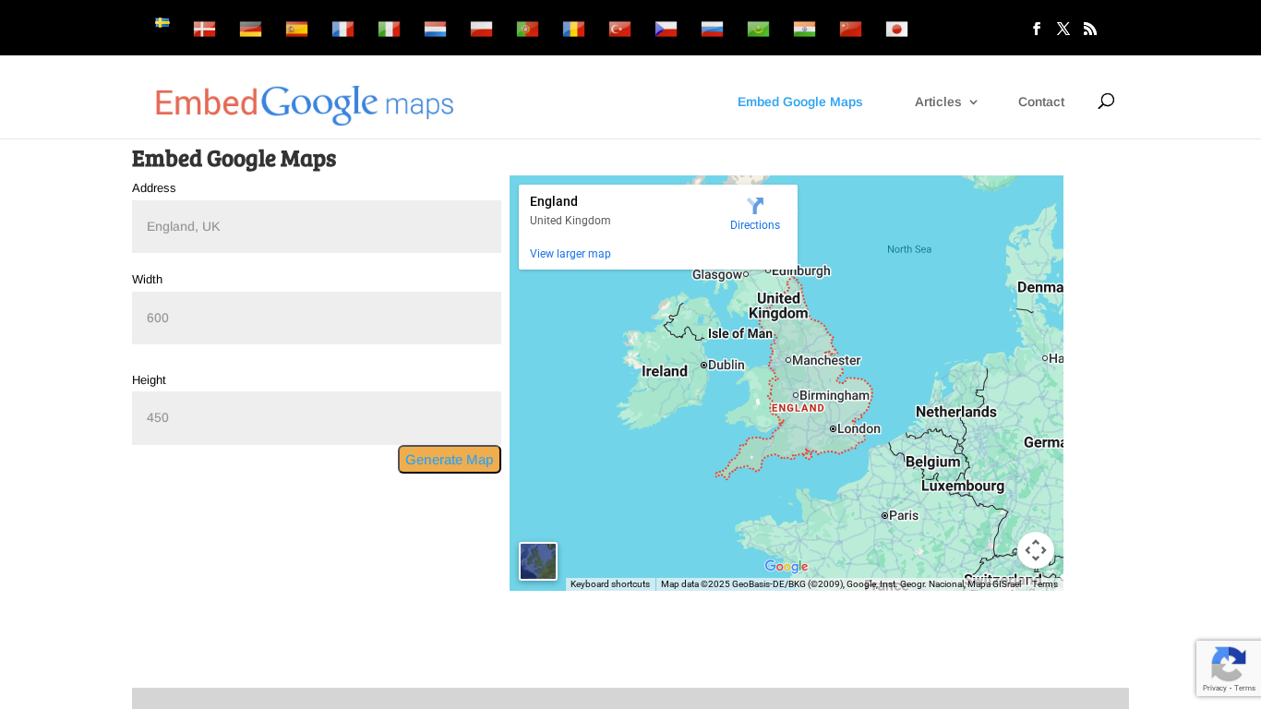Click the View larger map link

570,254
